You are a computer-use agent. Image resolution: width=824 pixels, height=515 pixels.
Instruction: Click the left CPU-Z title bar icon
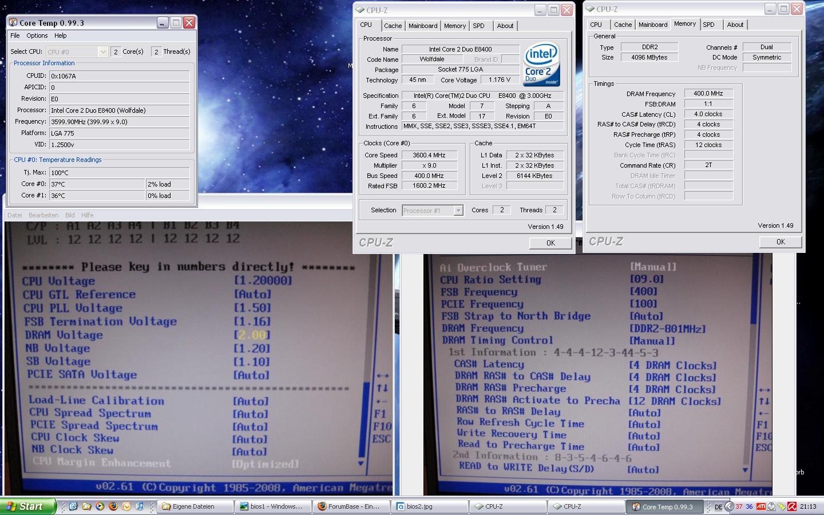tap(360, 10)
